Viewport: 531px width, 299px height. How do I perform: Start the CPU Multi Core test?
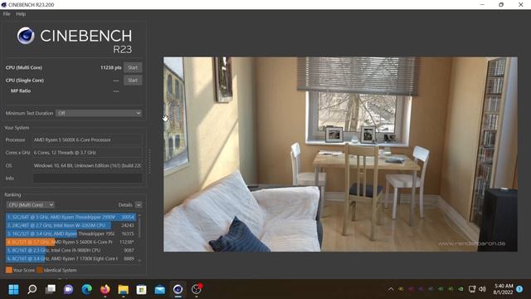(133, 67)
